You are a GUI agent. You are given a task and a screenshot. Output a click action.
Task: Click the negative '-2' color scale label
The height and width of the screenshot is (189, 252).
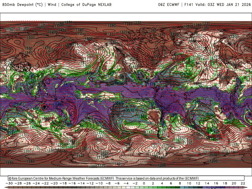click(135, 183)
